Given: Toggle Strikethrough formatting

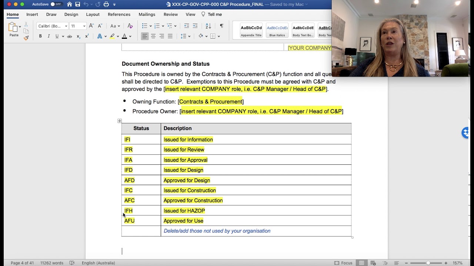Looking at the screenshot, I should (69, 36).
